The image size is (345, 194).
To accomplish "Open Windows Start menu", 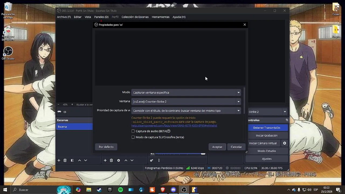I will (5, 190).
